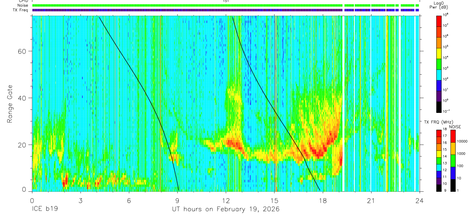Select the green segment of the NOISE colorbar
The height and width of the screenshot is (217, 472).
(453, 161)
